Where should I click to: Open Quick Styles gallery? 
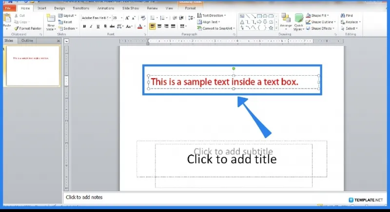(x=299, y=22)
